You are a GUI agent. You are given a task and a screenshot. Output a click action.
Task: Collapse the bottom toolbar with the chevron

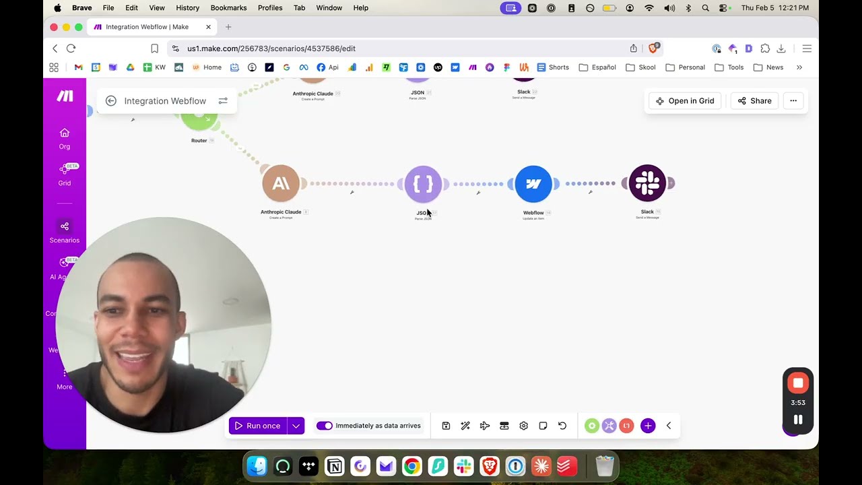click(669, 426)
